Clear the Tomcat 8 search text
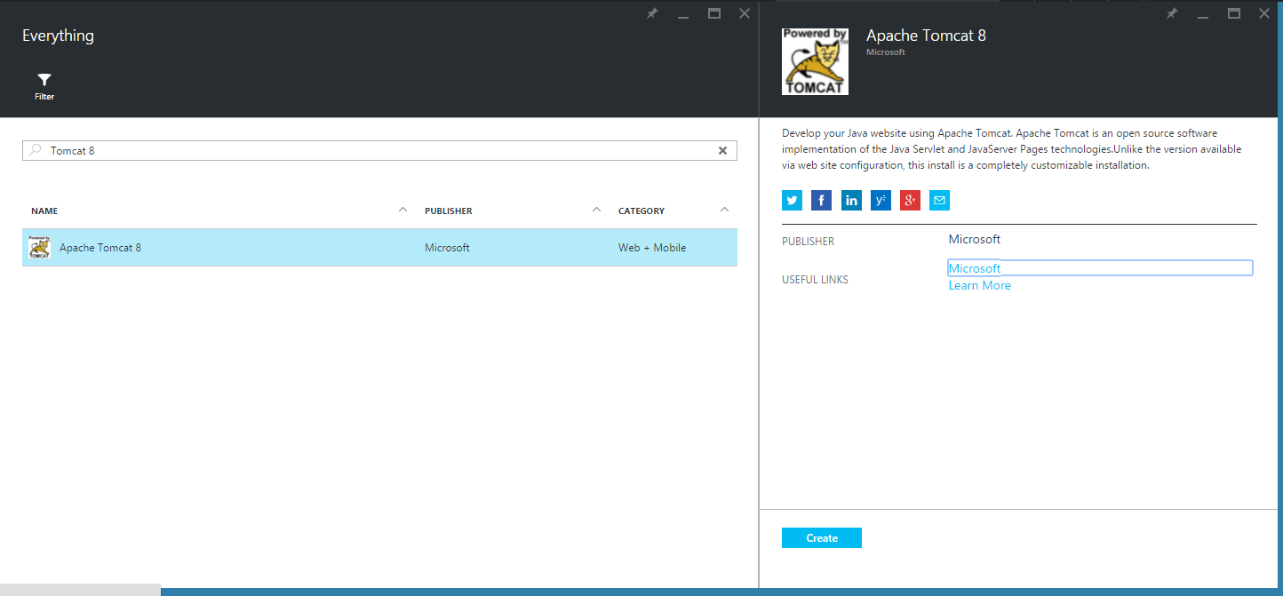This screenshot has height=596, width=1283. coord(722,151)
